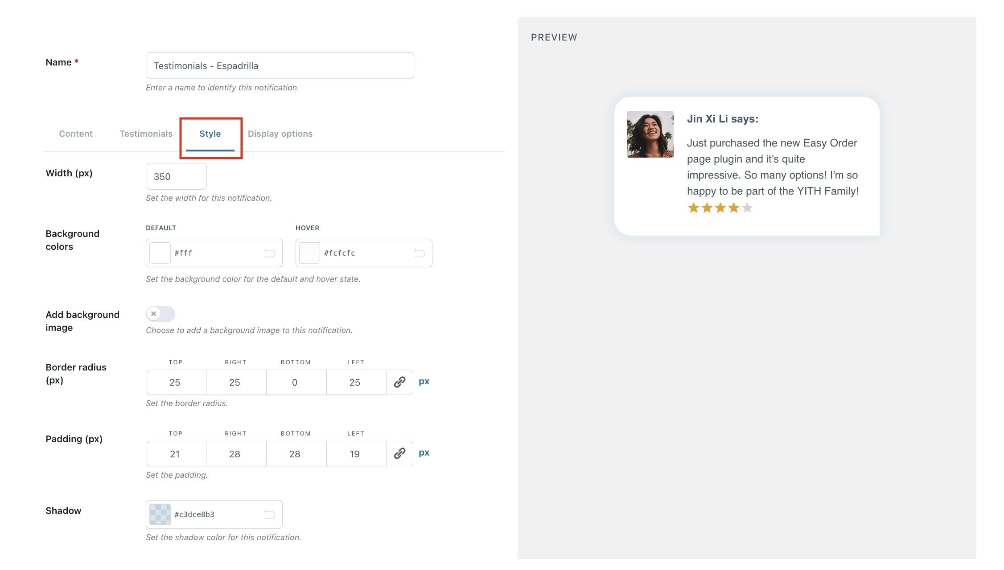
Task: Select the Style tab
Action: click(x=210, y=134)
